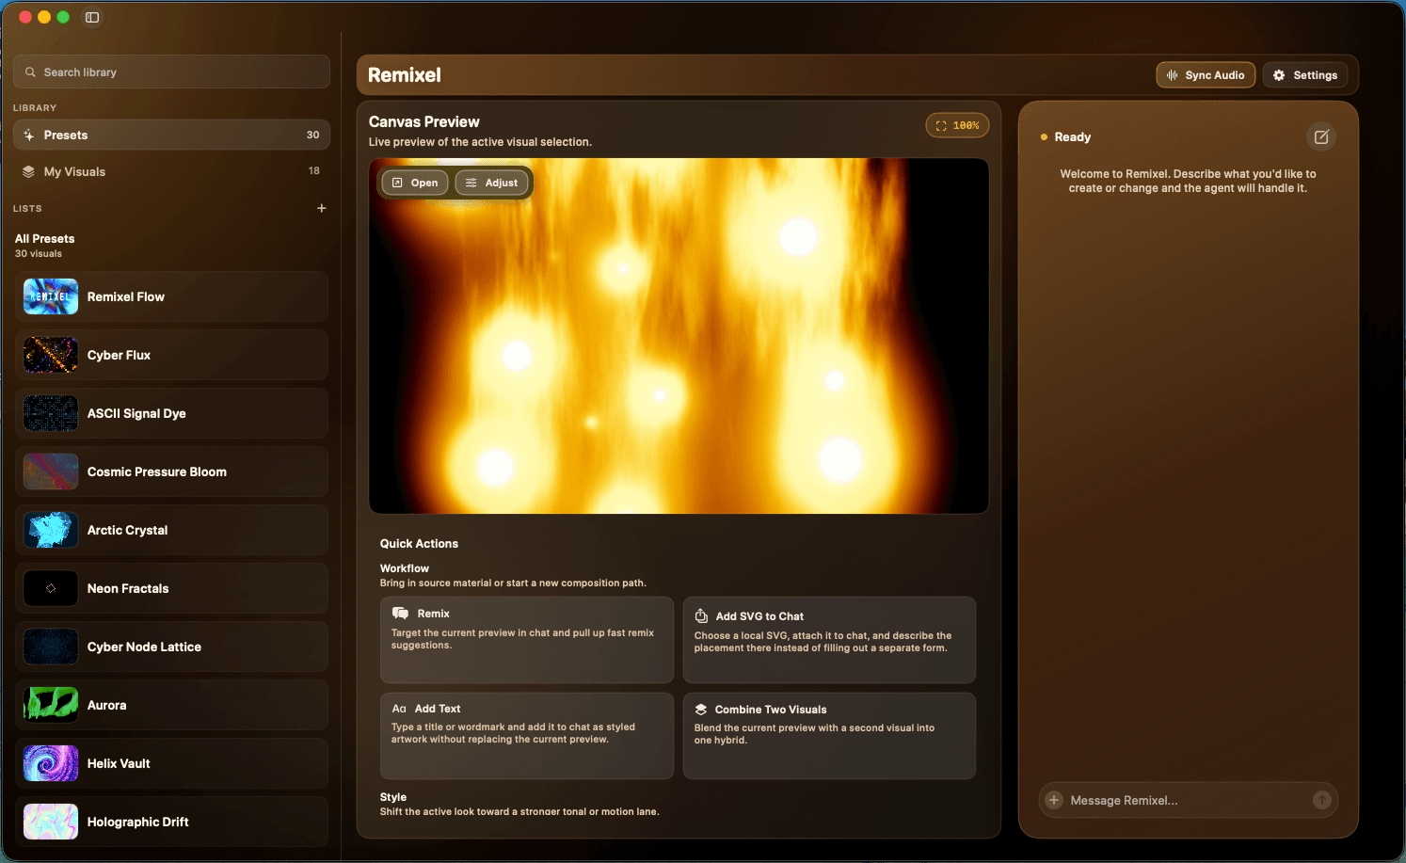Image resolution: width=1406 pixels, height=863 pixels.
Task: Click the 100% zoom frame icon
Action: pos(941,125)
